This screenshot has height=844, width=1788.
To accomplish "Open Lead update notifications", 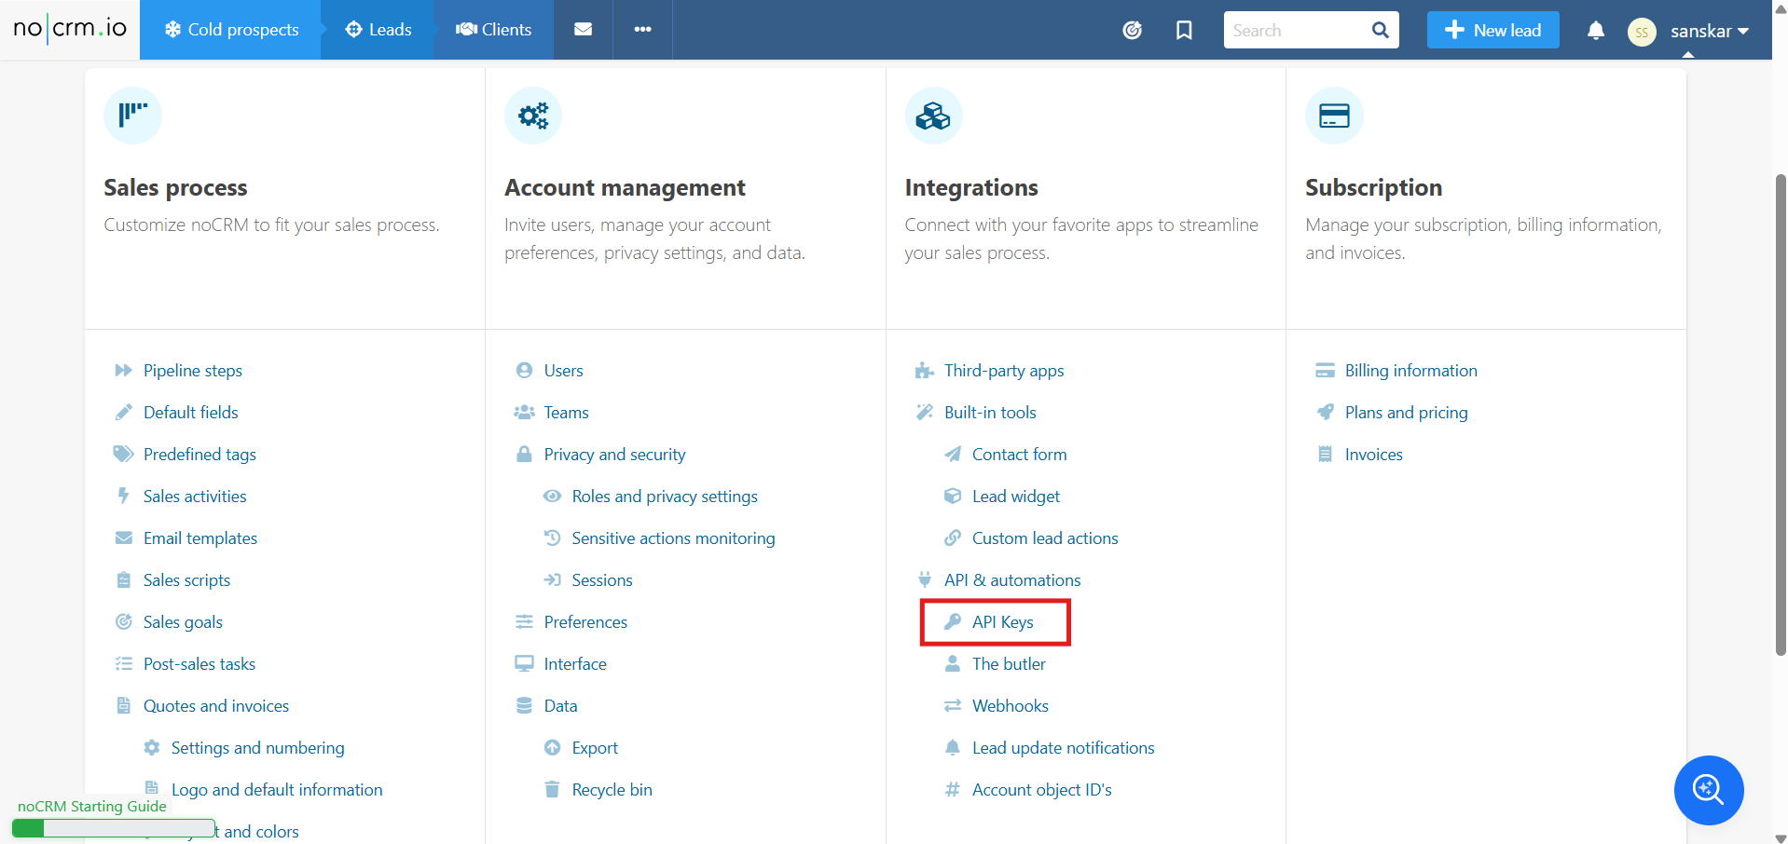I will tap(1063, 748).
